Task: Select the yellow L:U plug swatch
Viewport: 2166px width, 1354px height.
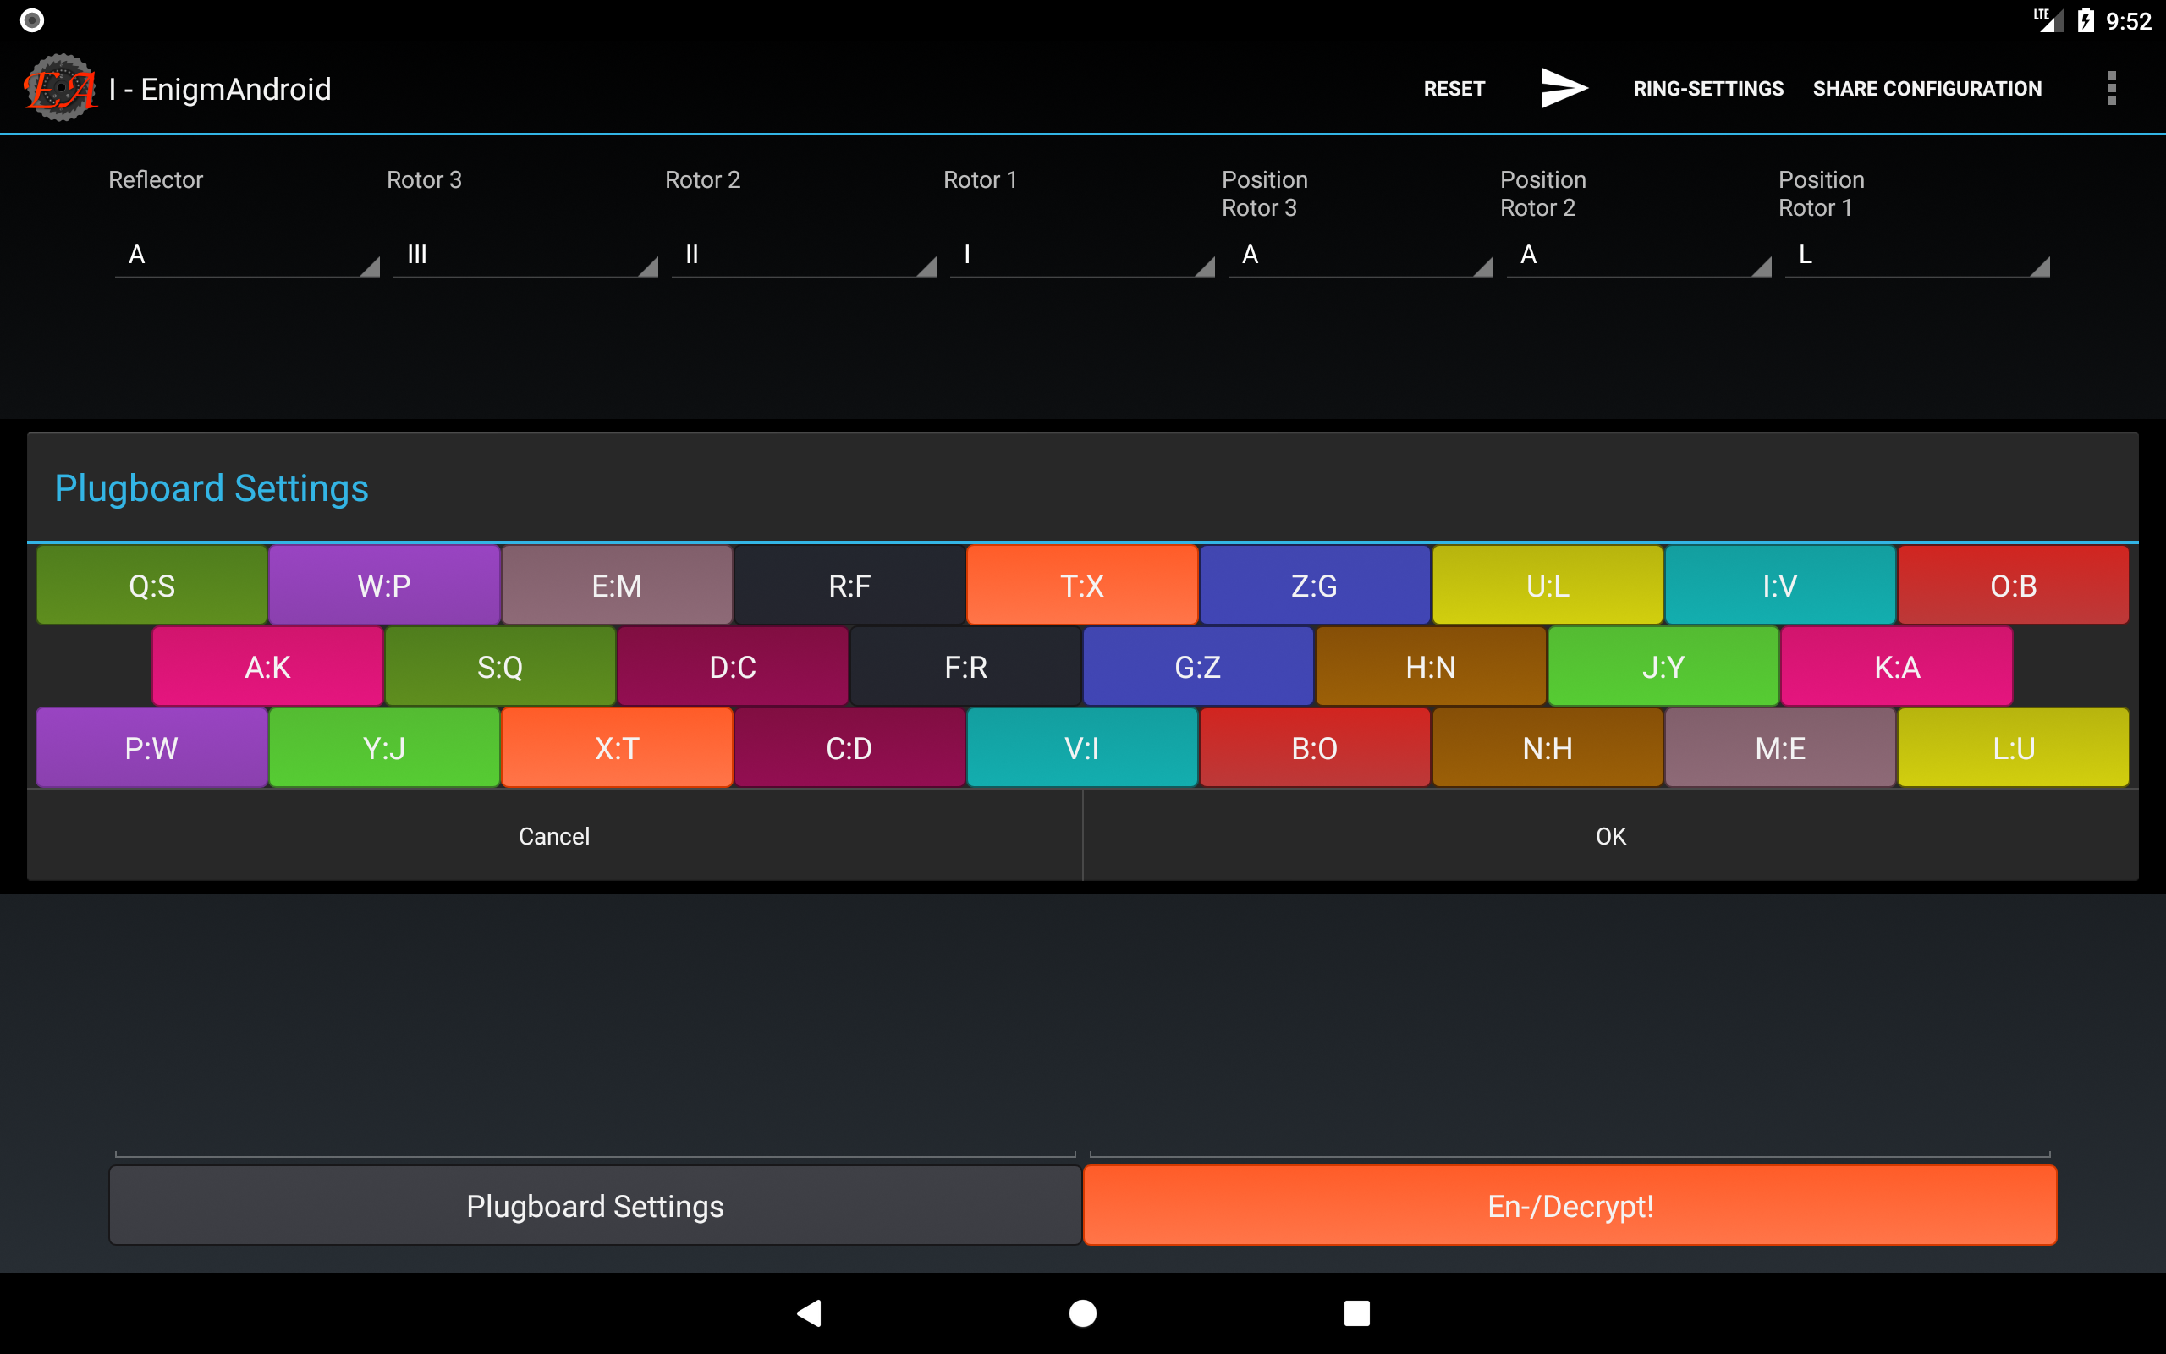Action: click(2013, 748)
